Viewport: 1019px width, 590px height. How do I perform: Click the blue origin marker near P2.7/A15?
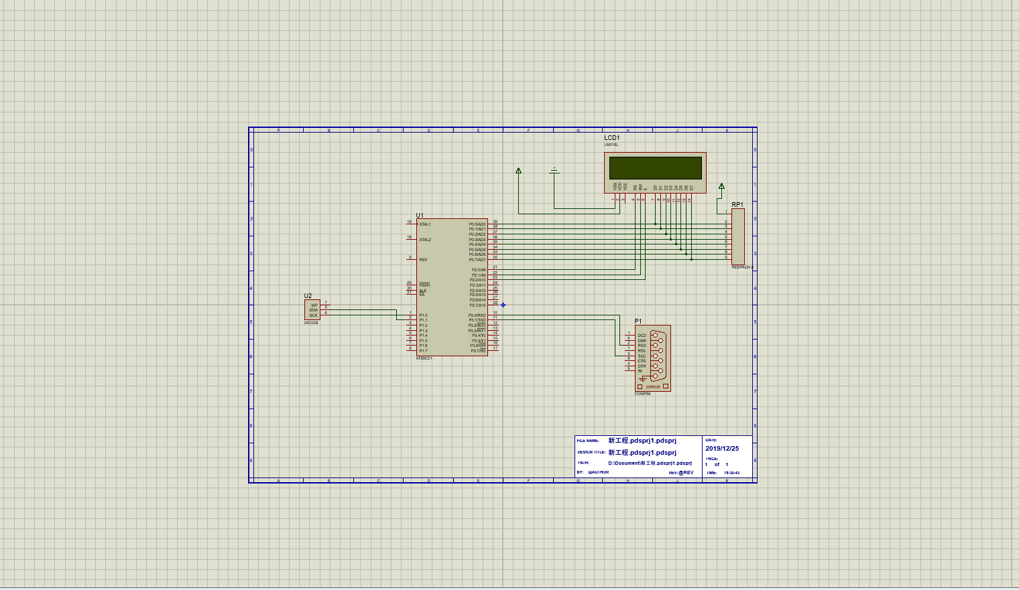(503, 305)
